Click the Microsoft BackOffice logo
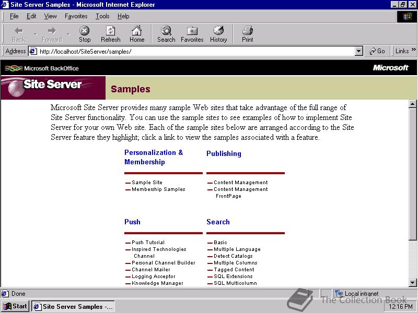Viewport: 418px width, 313px height. (42, 68)
